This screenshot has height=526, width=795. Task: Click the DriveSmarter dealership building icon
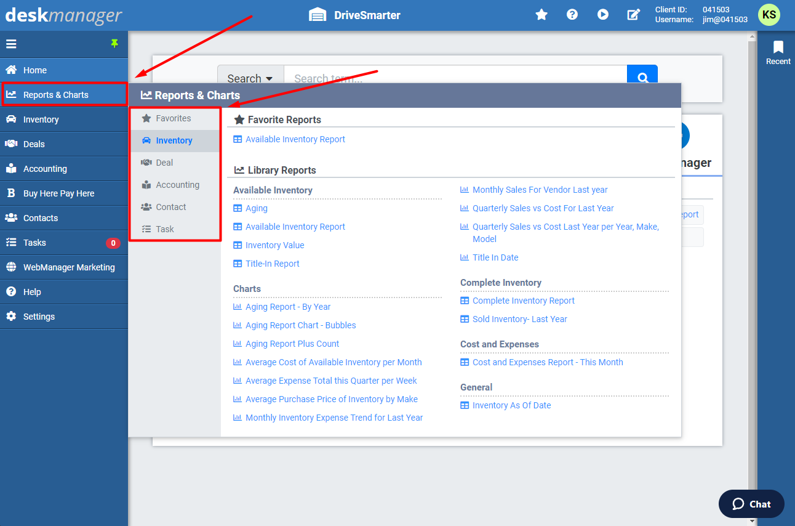318,14
